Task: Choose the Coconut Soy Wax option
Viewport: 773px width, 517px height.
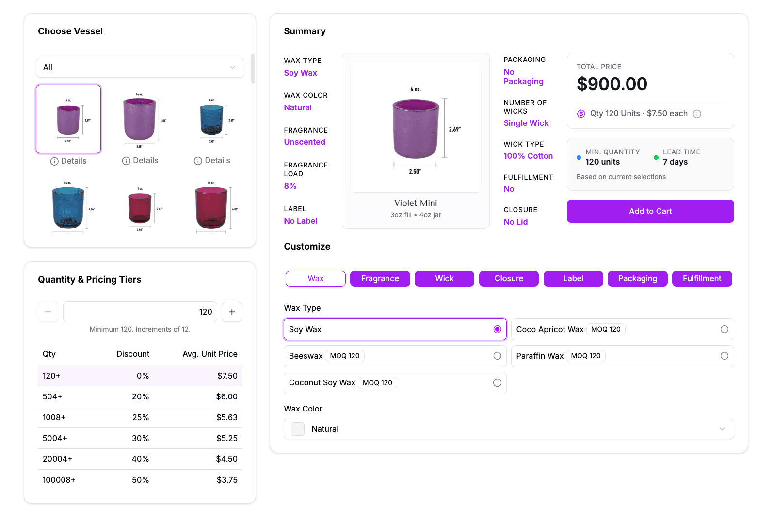Action: coord(497,383)
